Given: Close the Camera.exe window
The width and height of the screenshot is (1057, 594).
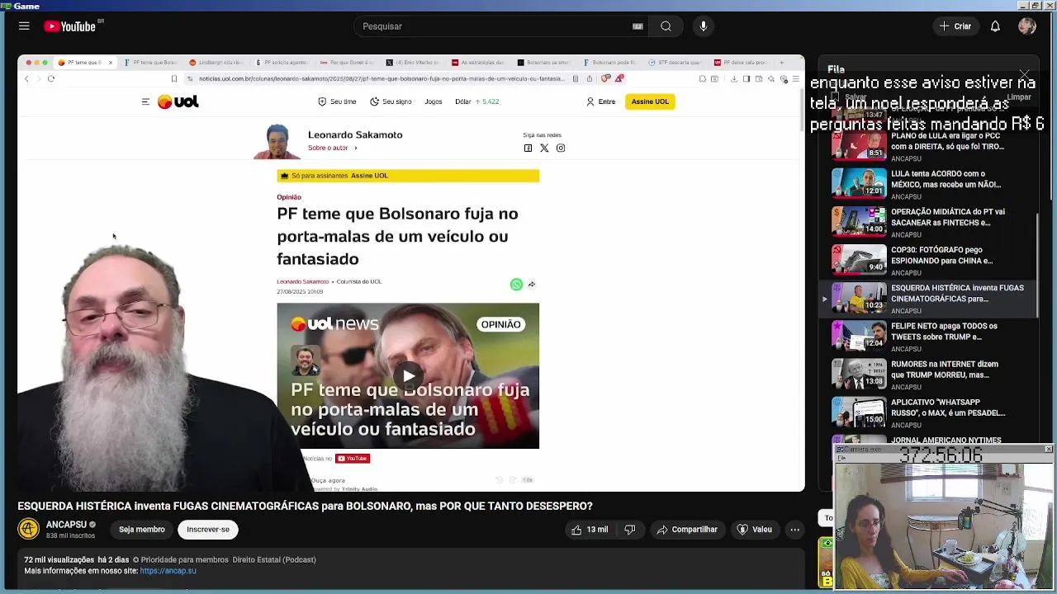Looking at the screenshot, I should [x=1048, y=449].
